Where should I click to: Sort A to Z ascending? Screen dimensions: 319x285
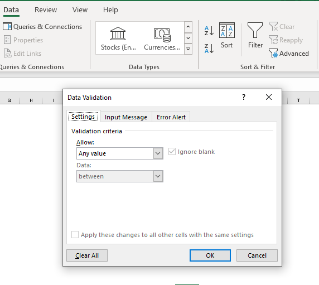209,31
